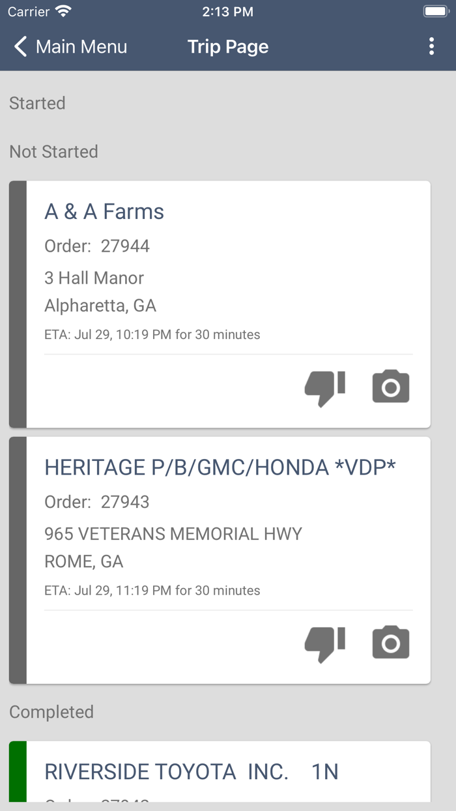
Task: Tap the Wi-Fi icon in the status bar
Action: coord(61,10)
